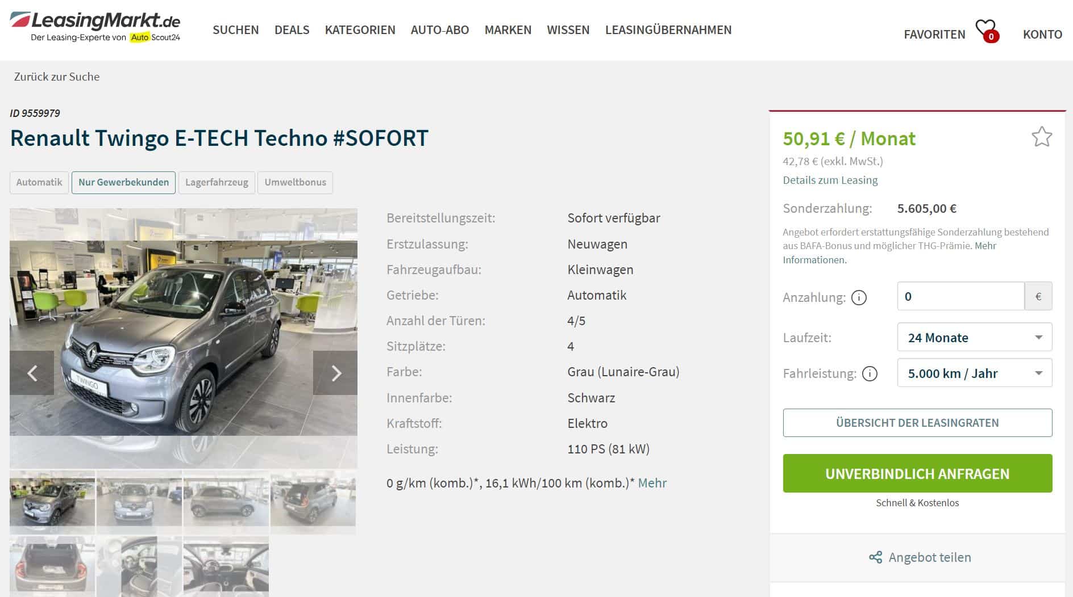The height and width of the screenshot is (597, 1073).
Task: Click the Grau (Lunaire-Grau) color value
Action: (623, 372)
